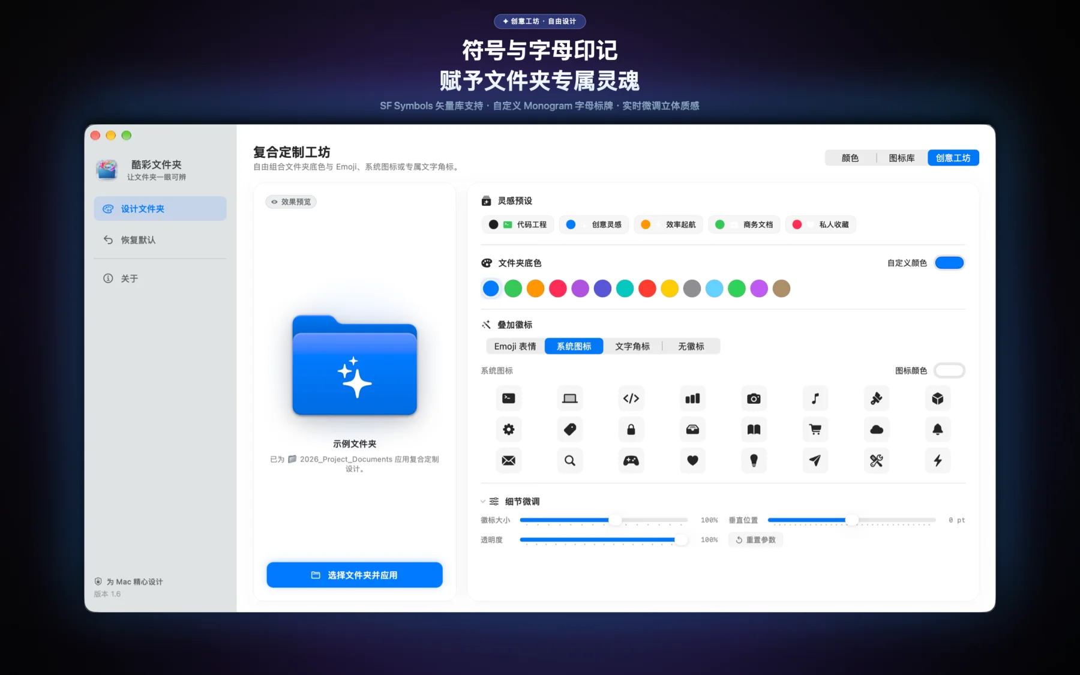1080x675 pixels.
Task: Collapse the 细节微调 section
Action: pos(483,502)
